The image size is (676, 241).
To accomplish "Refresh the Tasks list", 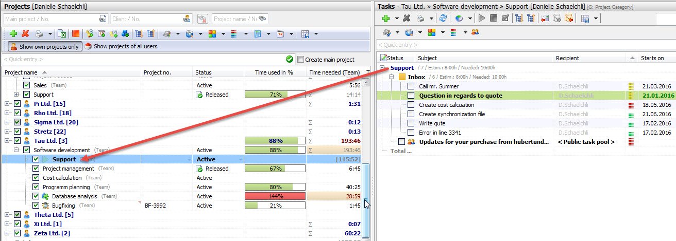I will pyautogui.click(x=443, y=18).
